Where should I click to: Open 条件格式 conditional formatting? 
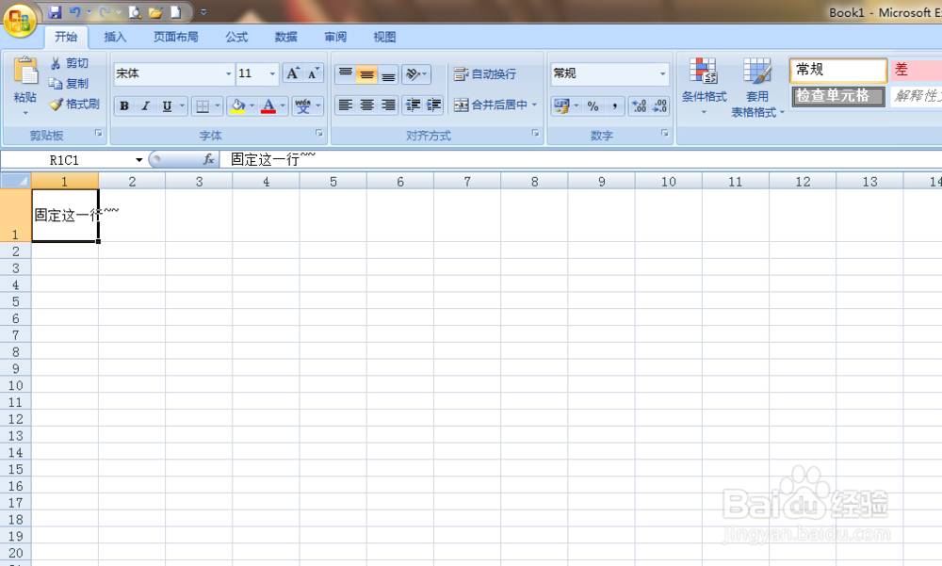[x=704, y=87]
